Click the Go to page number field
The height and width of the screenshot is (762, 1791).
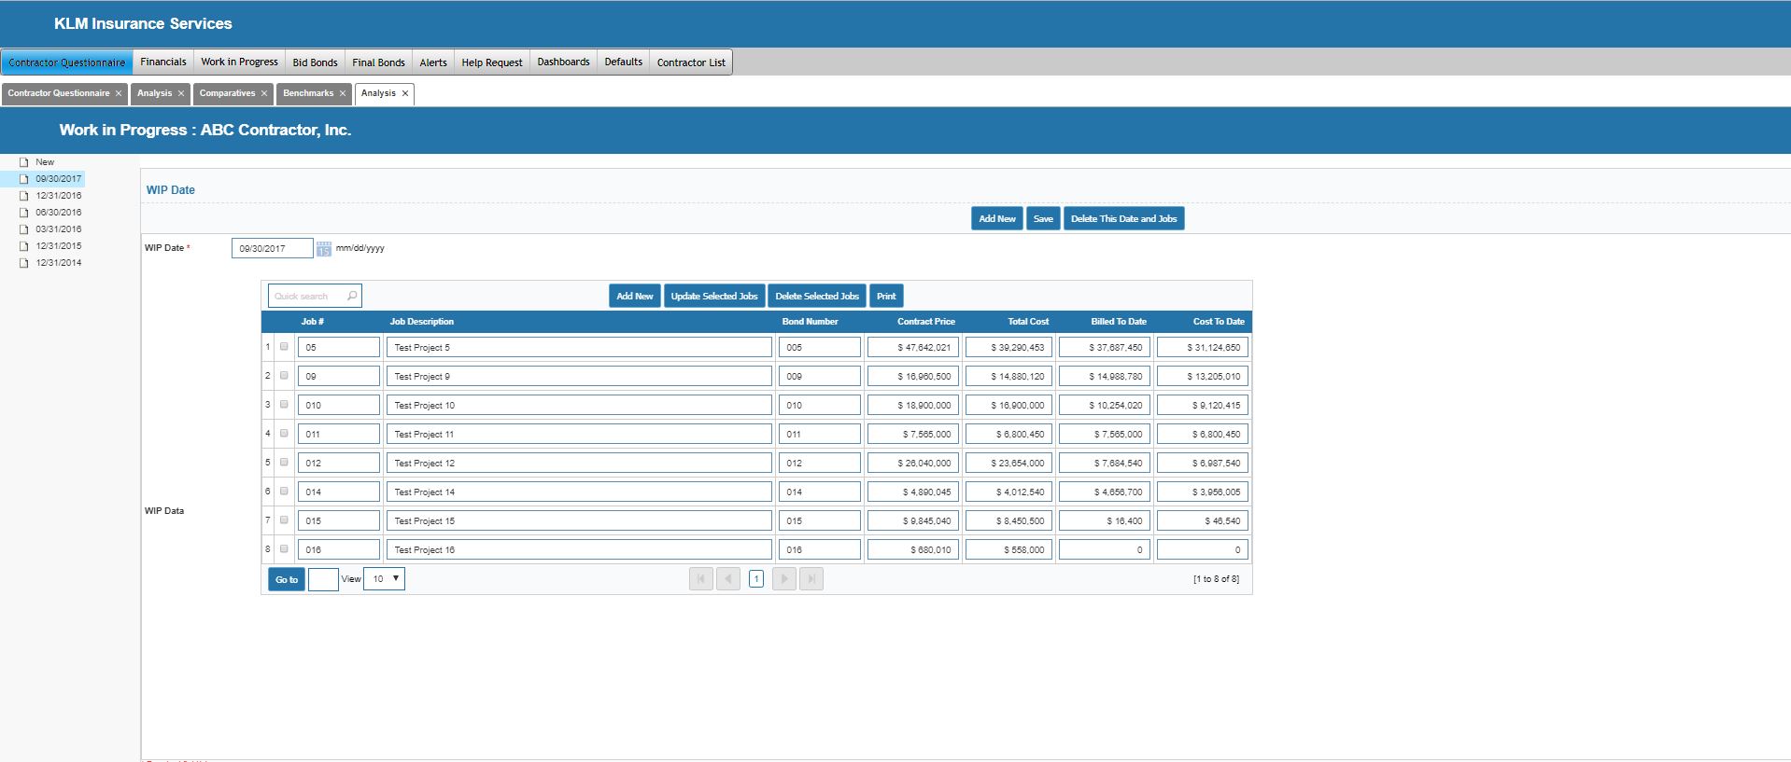(x=323, y=580)
